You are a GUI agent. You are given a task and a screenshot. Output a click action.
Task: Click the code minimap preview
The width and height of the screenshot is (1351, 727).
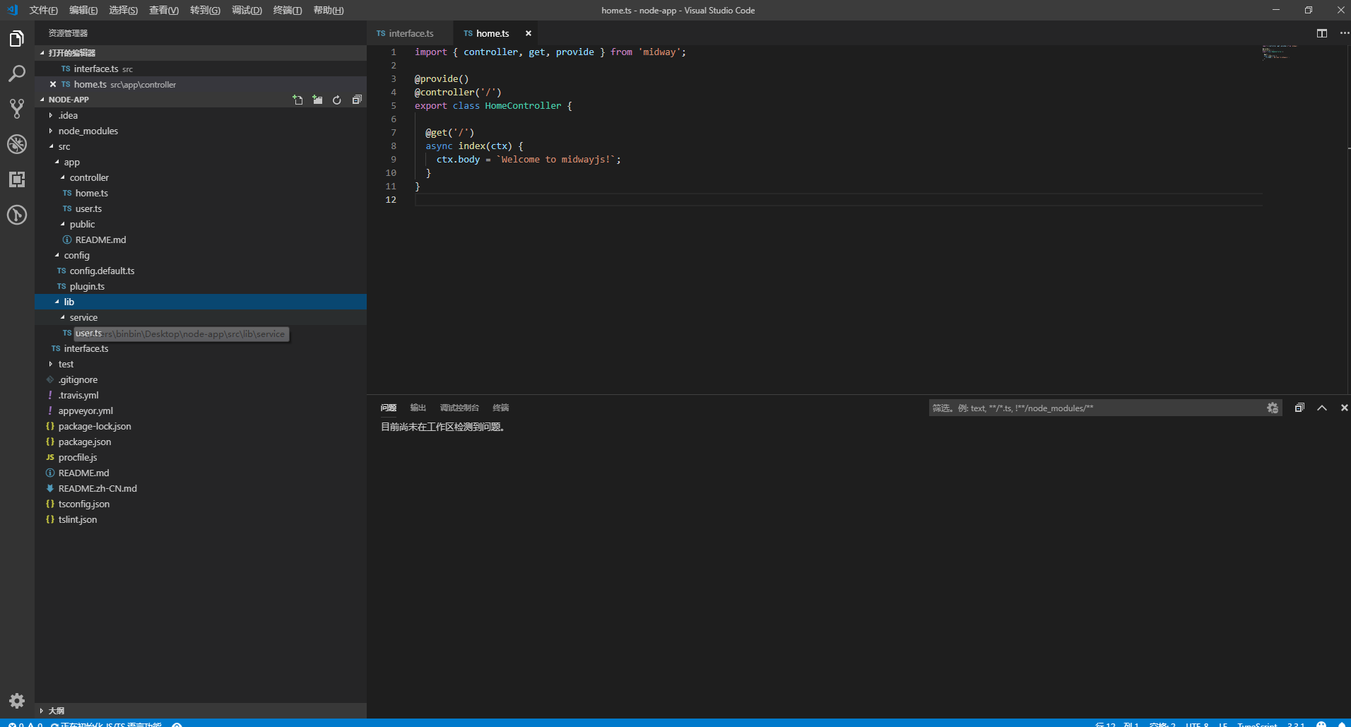(x=1280, y=52)
